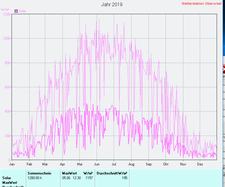This screenshot has height=187, width=225.
Task: Click the 600 y-axis value
Action: [7, 87]
